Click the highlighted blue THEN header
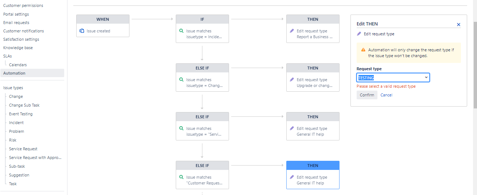This screenshot has height=195, width=477. click(x=313, y=166)
